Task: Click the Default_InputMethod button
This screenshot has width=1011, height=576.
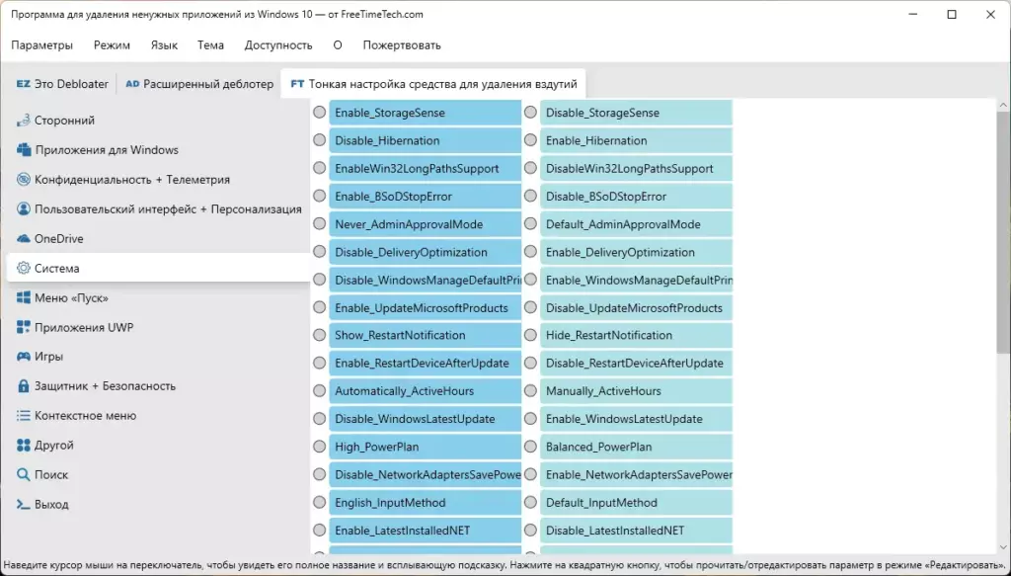Action: pyautogui.click(x=636, y=503)
